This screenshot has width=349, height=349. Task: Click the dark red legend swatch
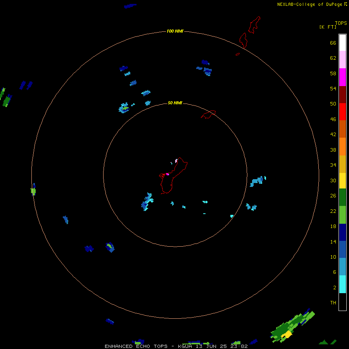[x=342, y=94]
